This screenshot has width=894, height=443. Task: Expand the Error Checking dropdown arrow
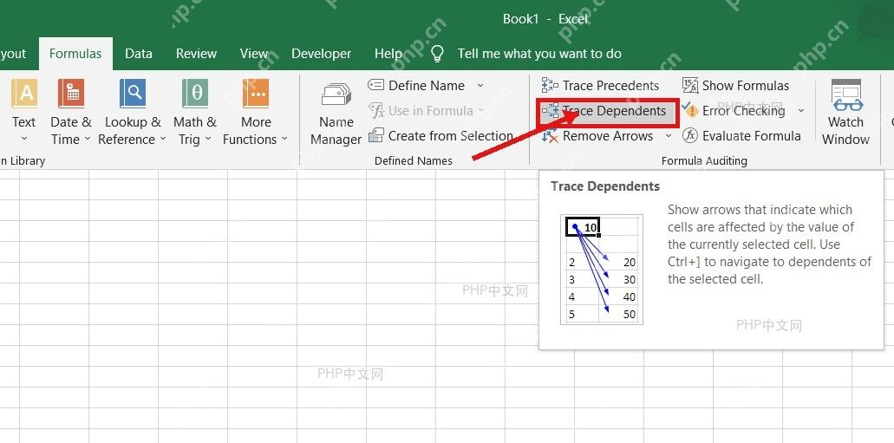(800, 111)
